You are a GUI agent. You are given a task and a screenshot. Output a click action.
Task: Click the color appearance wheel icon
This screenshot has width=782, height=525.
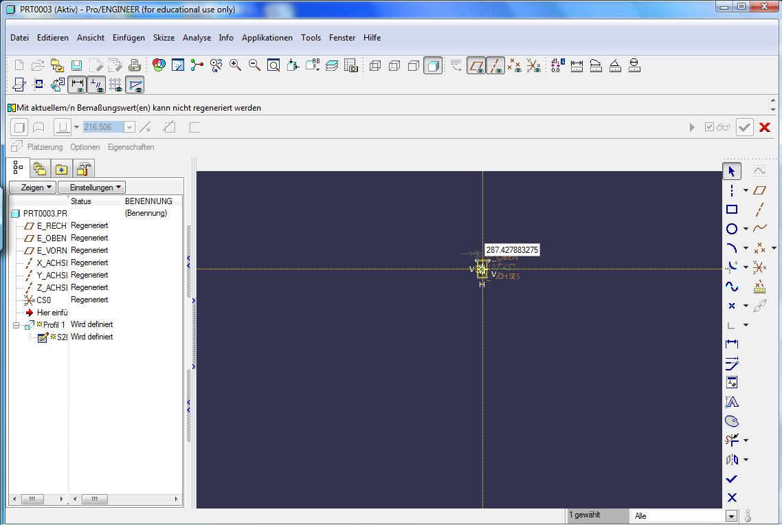coord(159,65)
